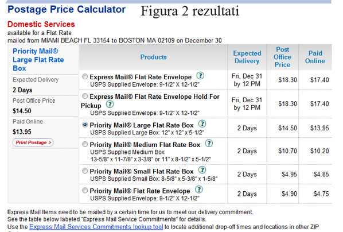Image resolution: width=343 pixels, height=232 pixels.
Task: Click the Expected Delivery column header
Action: [x=247, y=57]
